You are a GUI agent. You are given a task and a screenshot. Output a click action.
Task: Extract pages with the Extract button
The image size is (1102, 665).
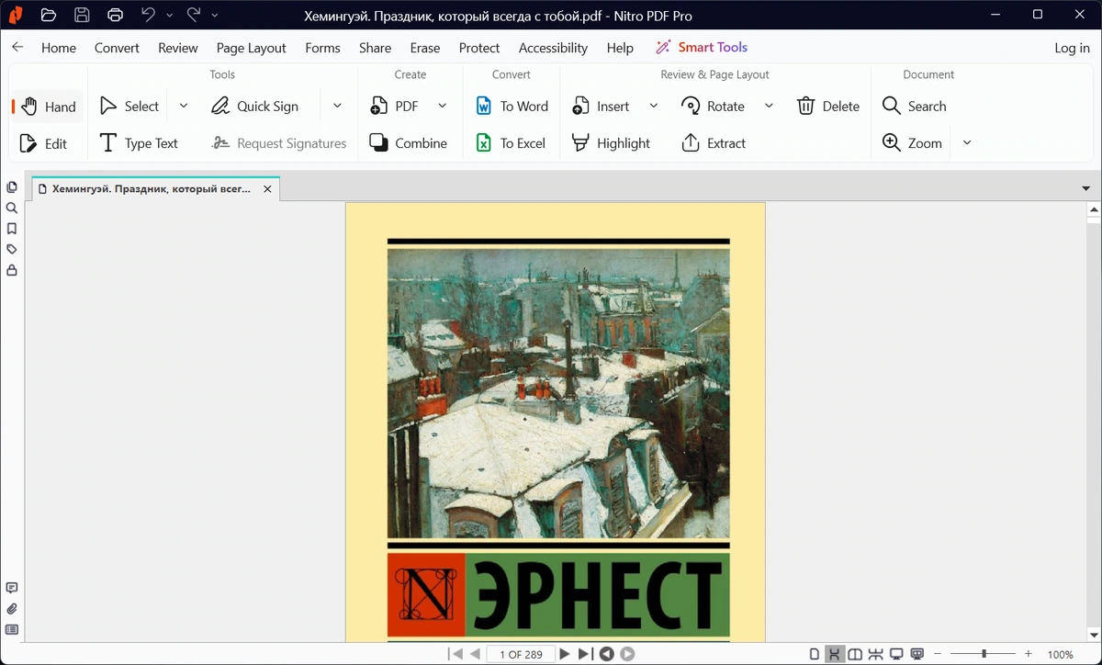(x=714, y=143)
